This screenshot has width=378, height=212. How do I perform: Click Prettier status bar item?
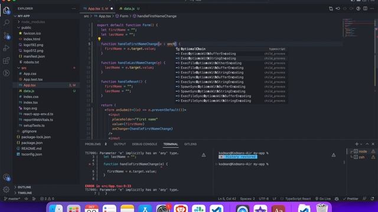coord(350,199)
